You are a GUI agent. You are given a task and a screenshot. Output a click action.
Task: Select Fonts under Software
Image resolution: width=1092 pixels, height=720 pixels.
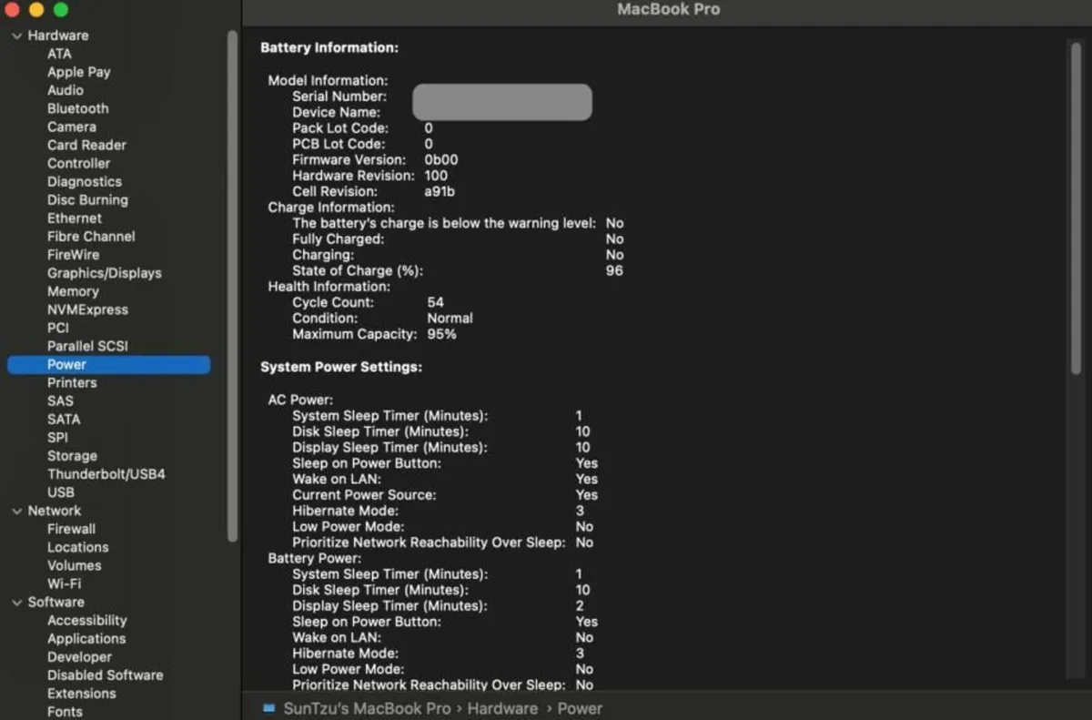65,711
